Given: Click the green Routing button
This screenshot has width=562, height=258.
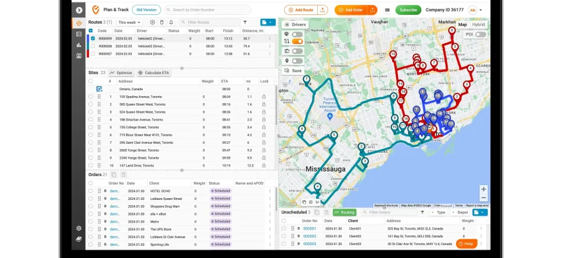Looking at the screenshot, I should pos(345,212).
